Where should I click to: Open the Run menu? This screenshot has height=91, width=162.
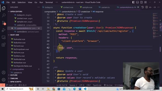click(x=41, y=2)
